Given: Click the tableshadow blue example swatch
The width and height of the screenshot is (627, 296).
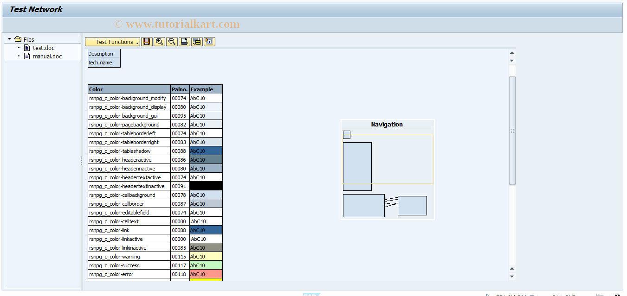Looking at the screenshot, I should pyautogui.click(x=206, y=151).
